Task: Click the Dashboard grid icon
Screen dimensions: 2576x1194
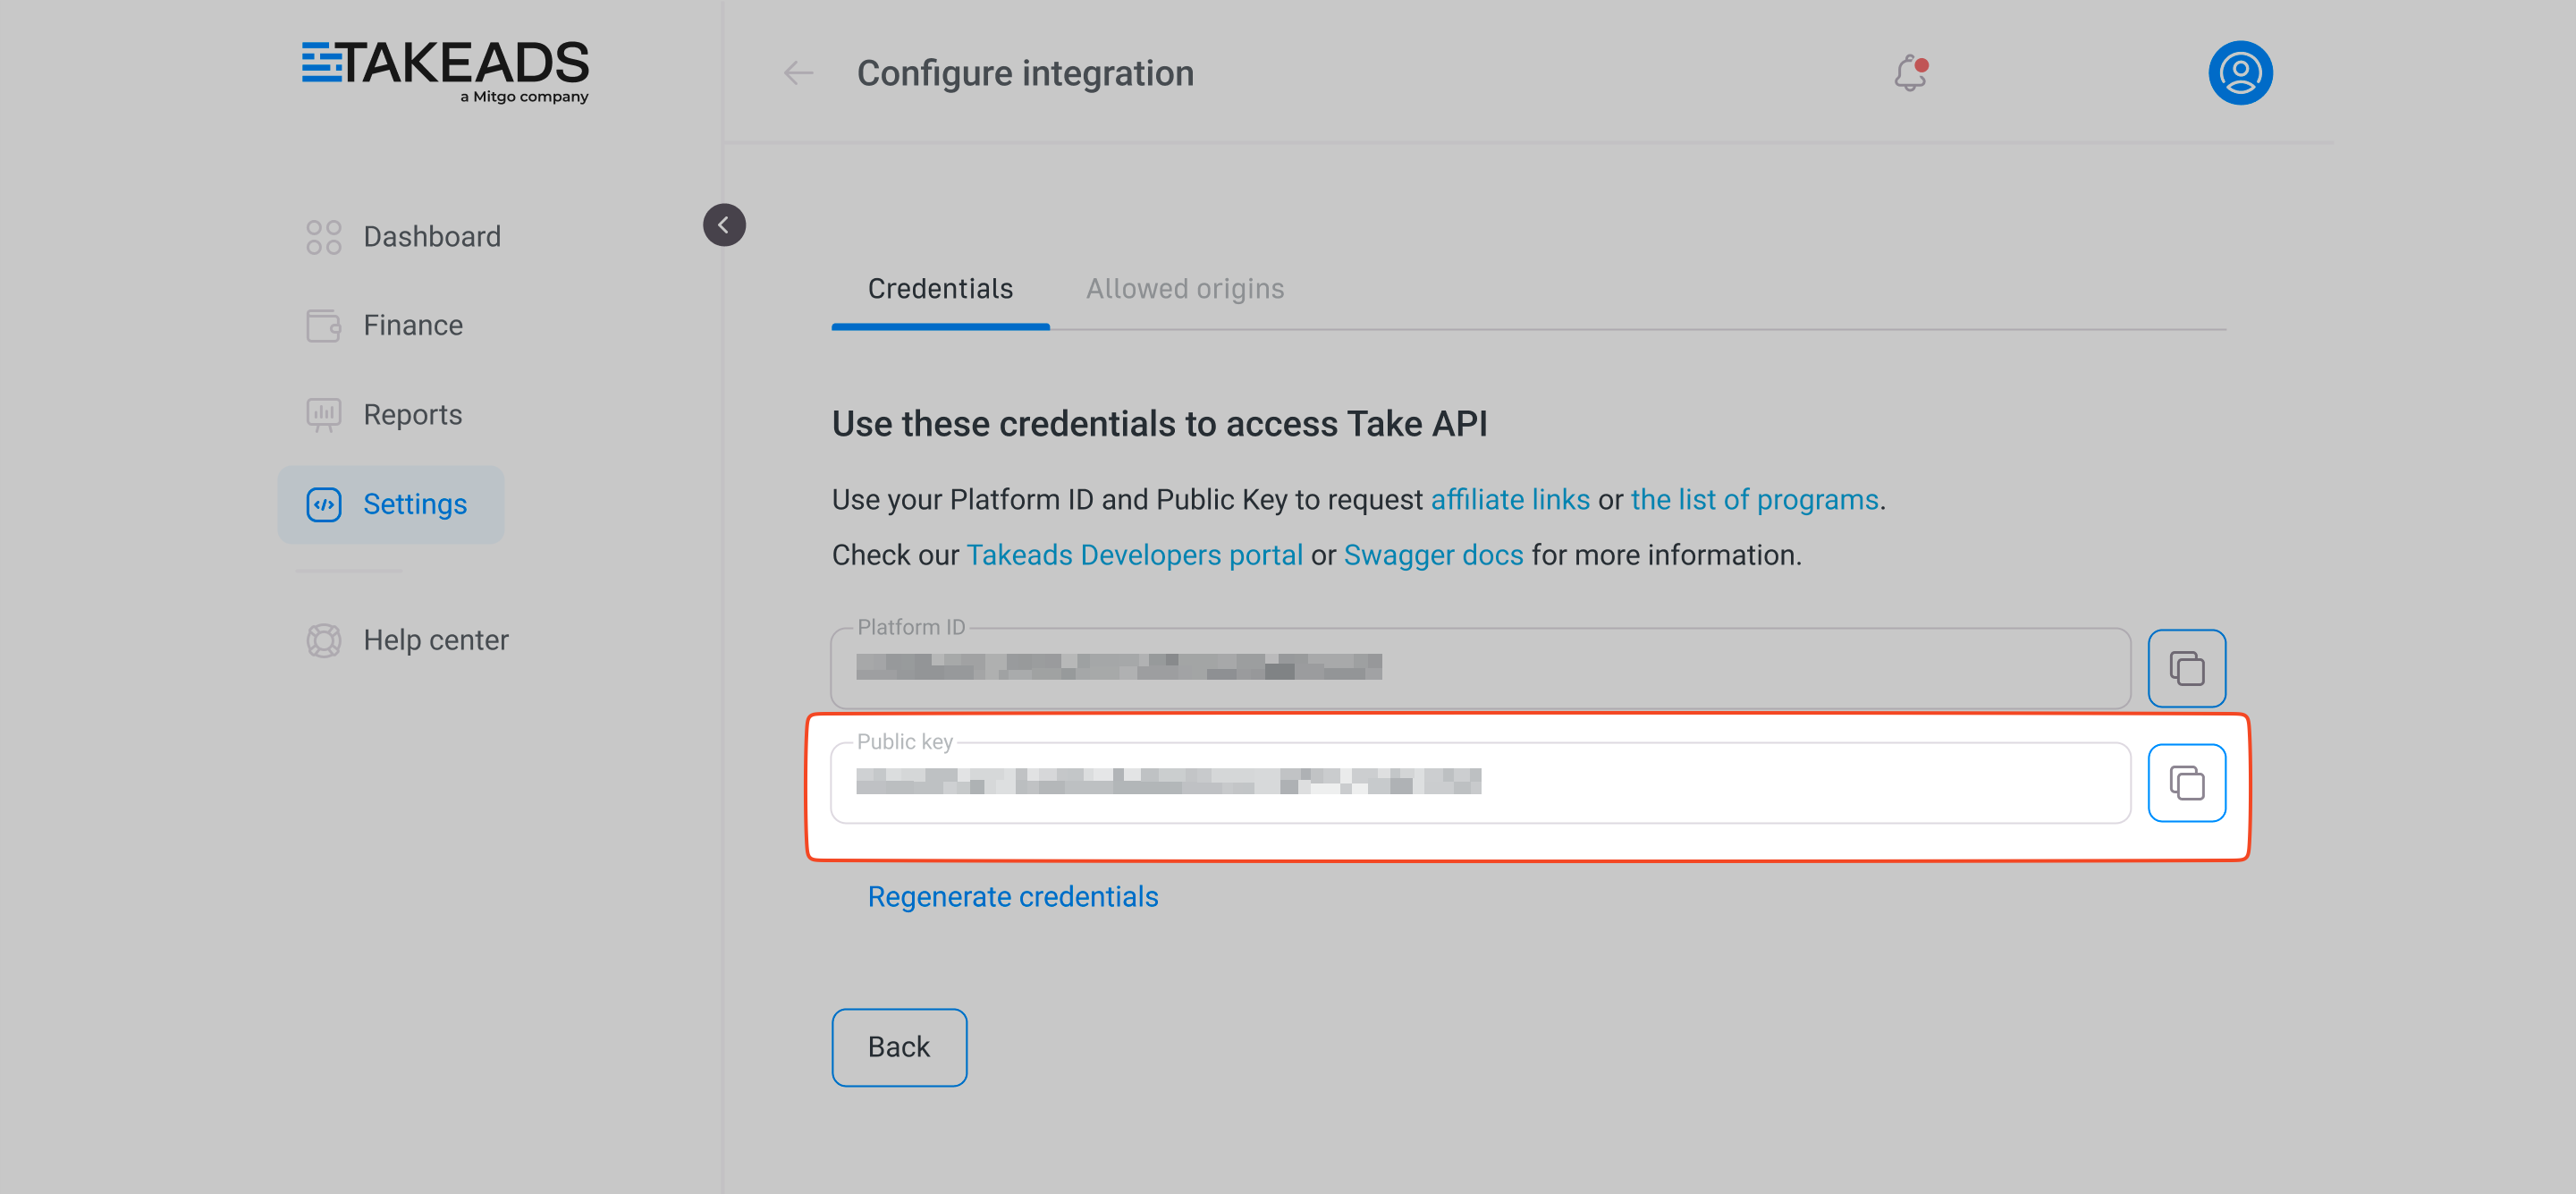Action: [x=323, y=237]
